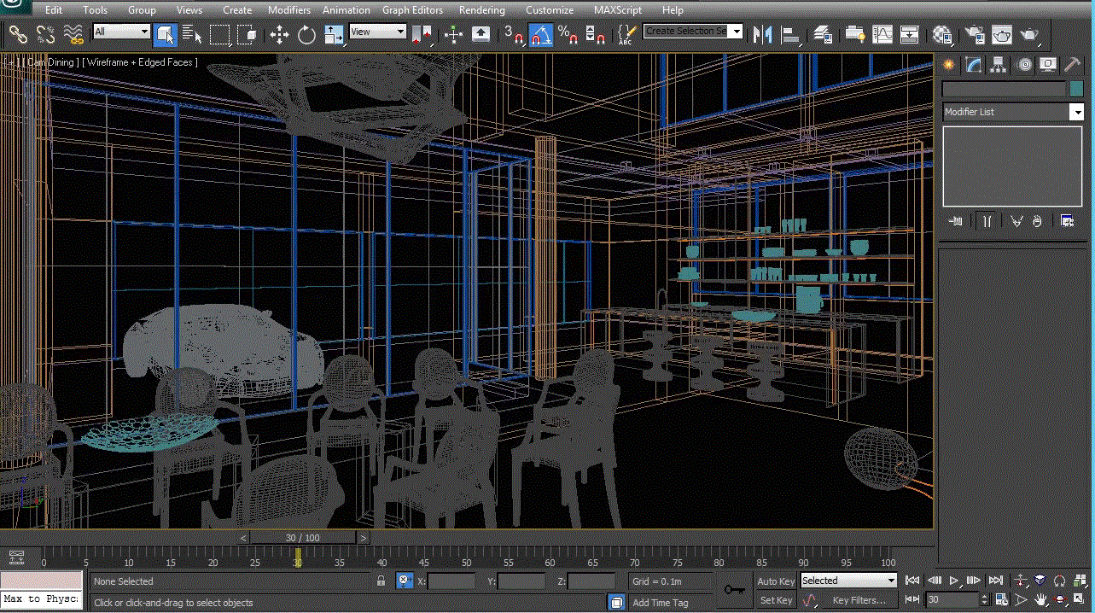
Task: Open Time Configuration
Action: 1002,600
